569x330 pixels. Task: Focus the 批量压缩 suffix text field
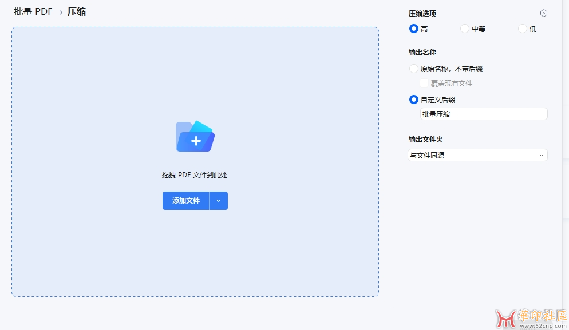point(484,114)
